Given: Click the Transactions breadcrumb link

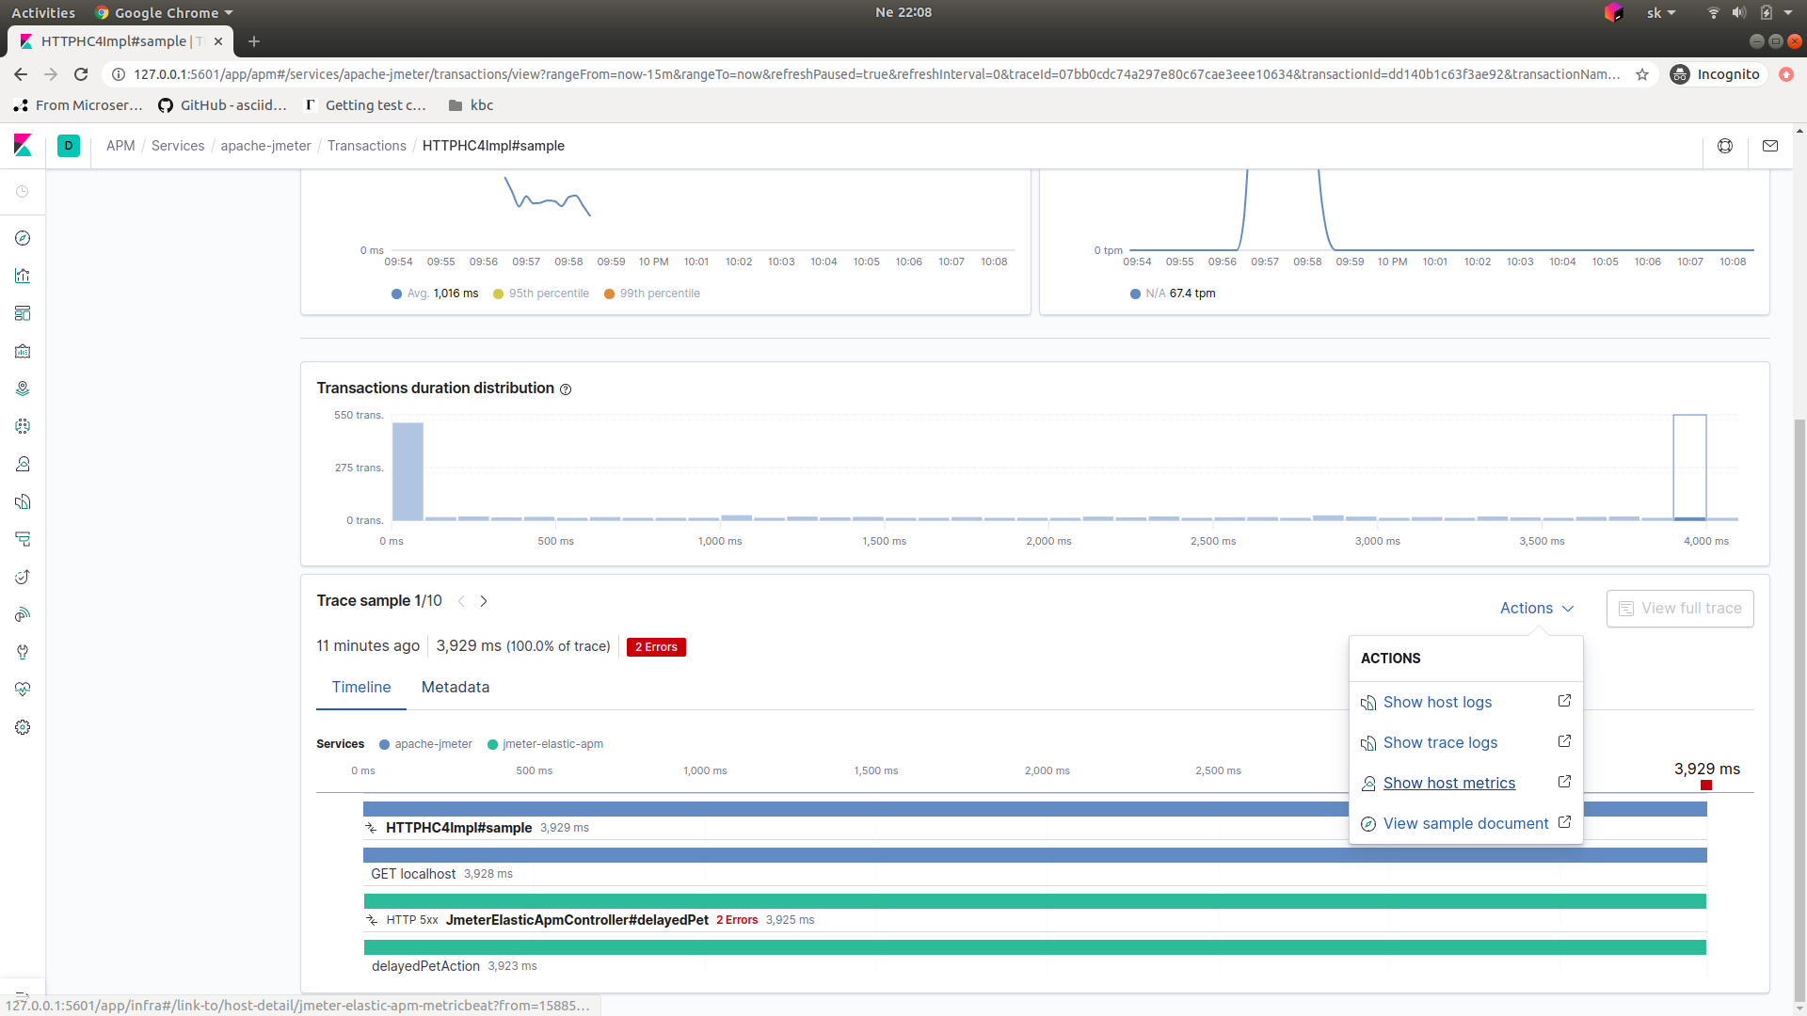Looking at the screenshot, I should (x=366, y=145).
